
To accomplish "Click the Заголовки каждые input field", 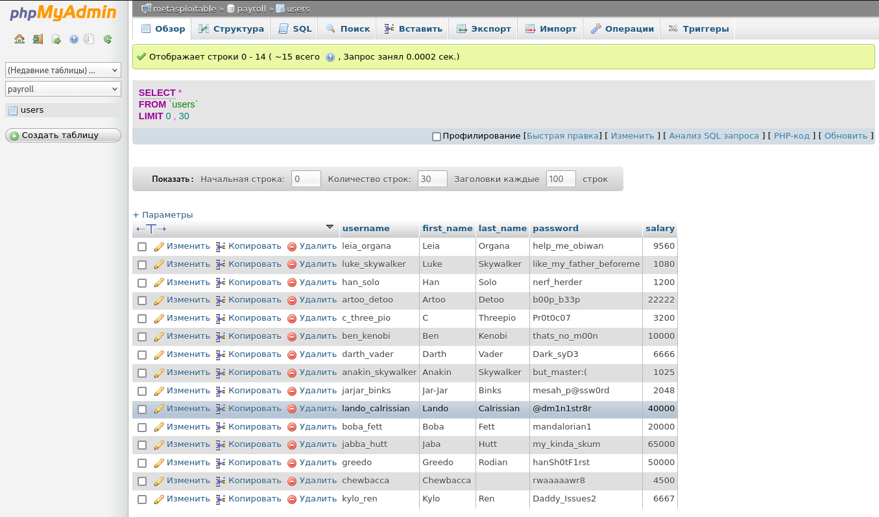I will [x=561, y=179].
